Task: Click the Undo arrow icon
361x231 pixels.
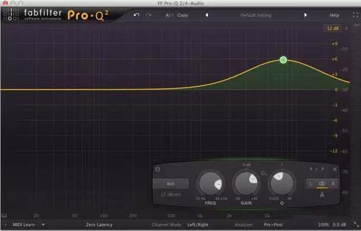Action: [x=136, y=15]
